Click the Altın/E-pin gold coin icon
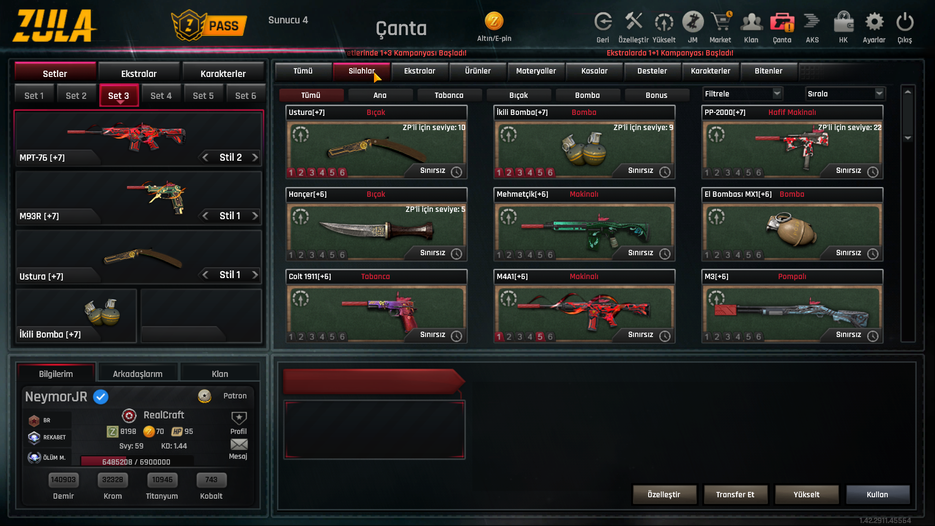The width and height of the screenshot is (935, 526). click(494, 21)
